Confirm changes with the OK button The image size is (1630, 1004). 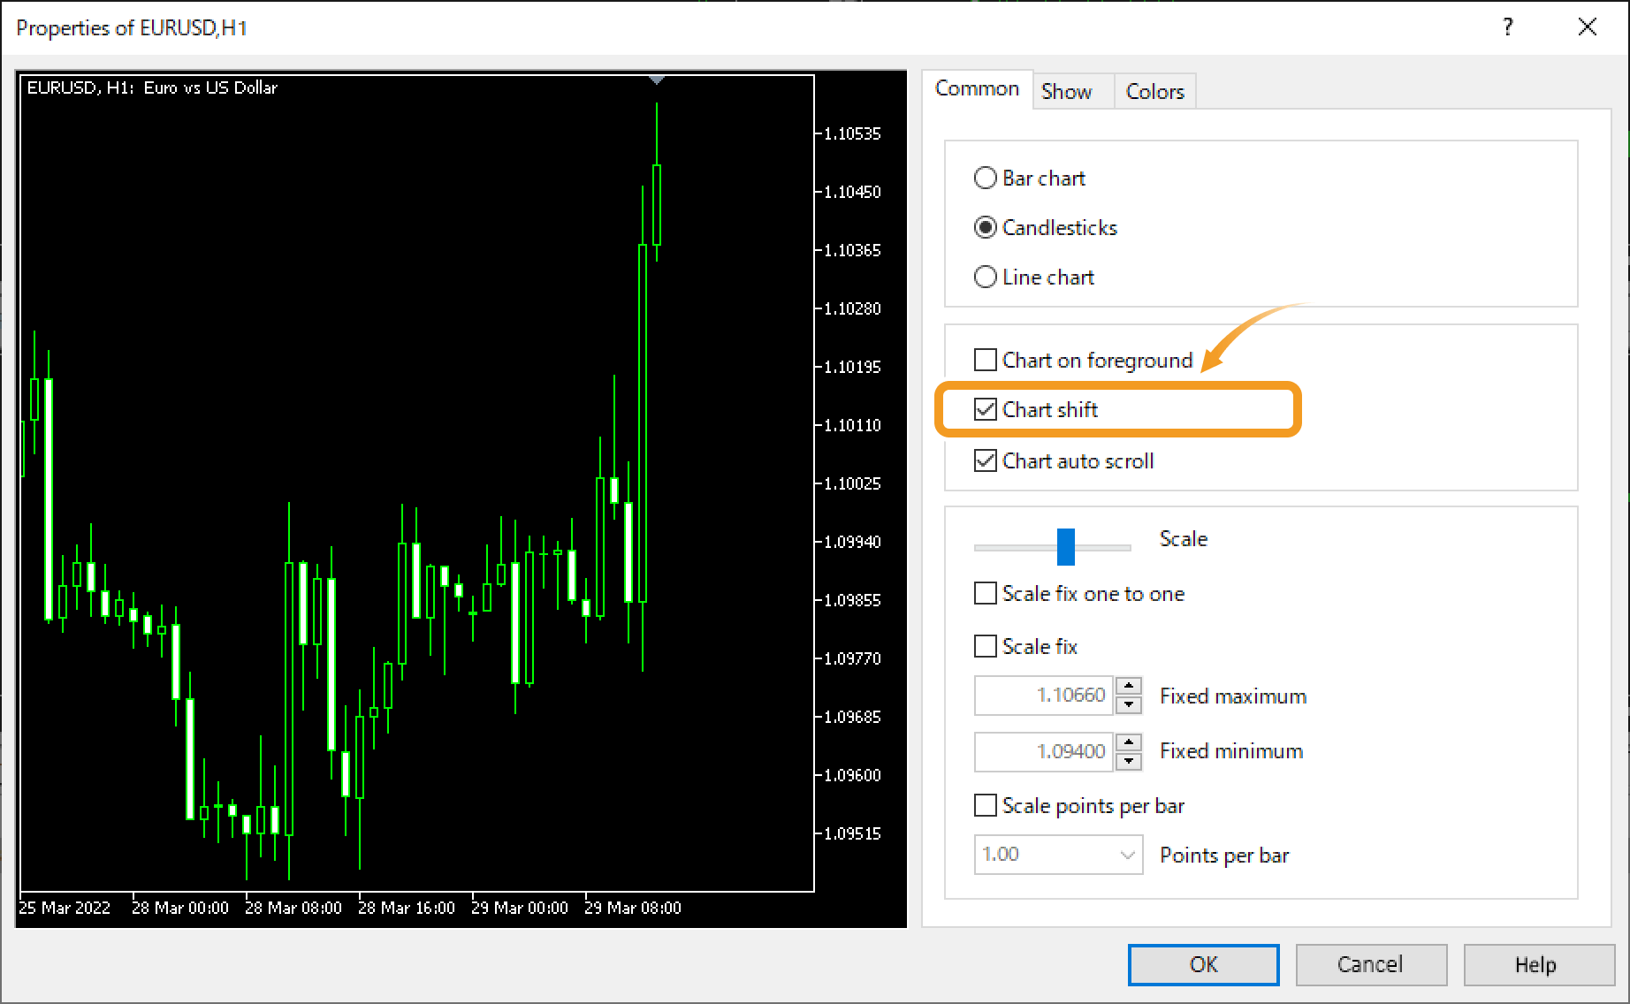[1203, 964]
